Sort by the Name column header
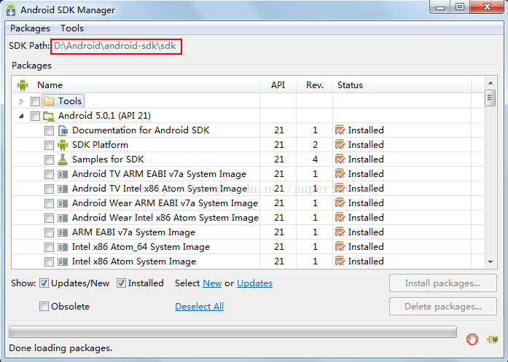 click(50, 84)
